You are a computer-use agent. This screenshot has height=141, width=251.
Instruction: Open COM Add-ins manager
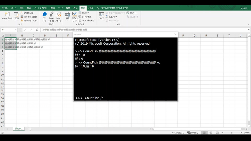pos(58,17)
